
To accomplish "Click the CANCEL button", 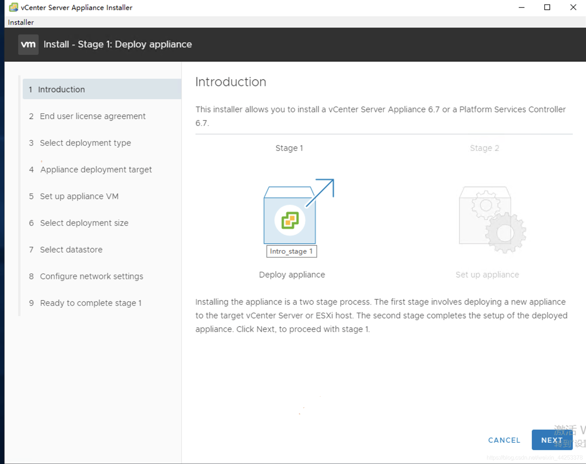I will pyautogui.click(x=504, y=440).
